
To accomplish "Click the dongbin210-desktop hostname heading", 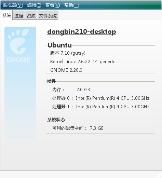I will click(82, 31).
